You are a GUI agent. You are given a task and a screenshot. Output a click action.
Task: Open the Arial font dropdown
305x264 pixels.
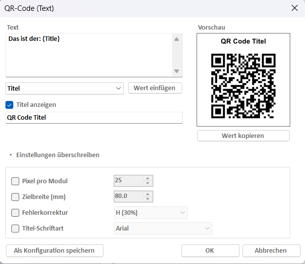tap(163, 228)
